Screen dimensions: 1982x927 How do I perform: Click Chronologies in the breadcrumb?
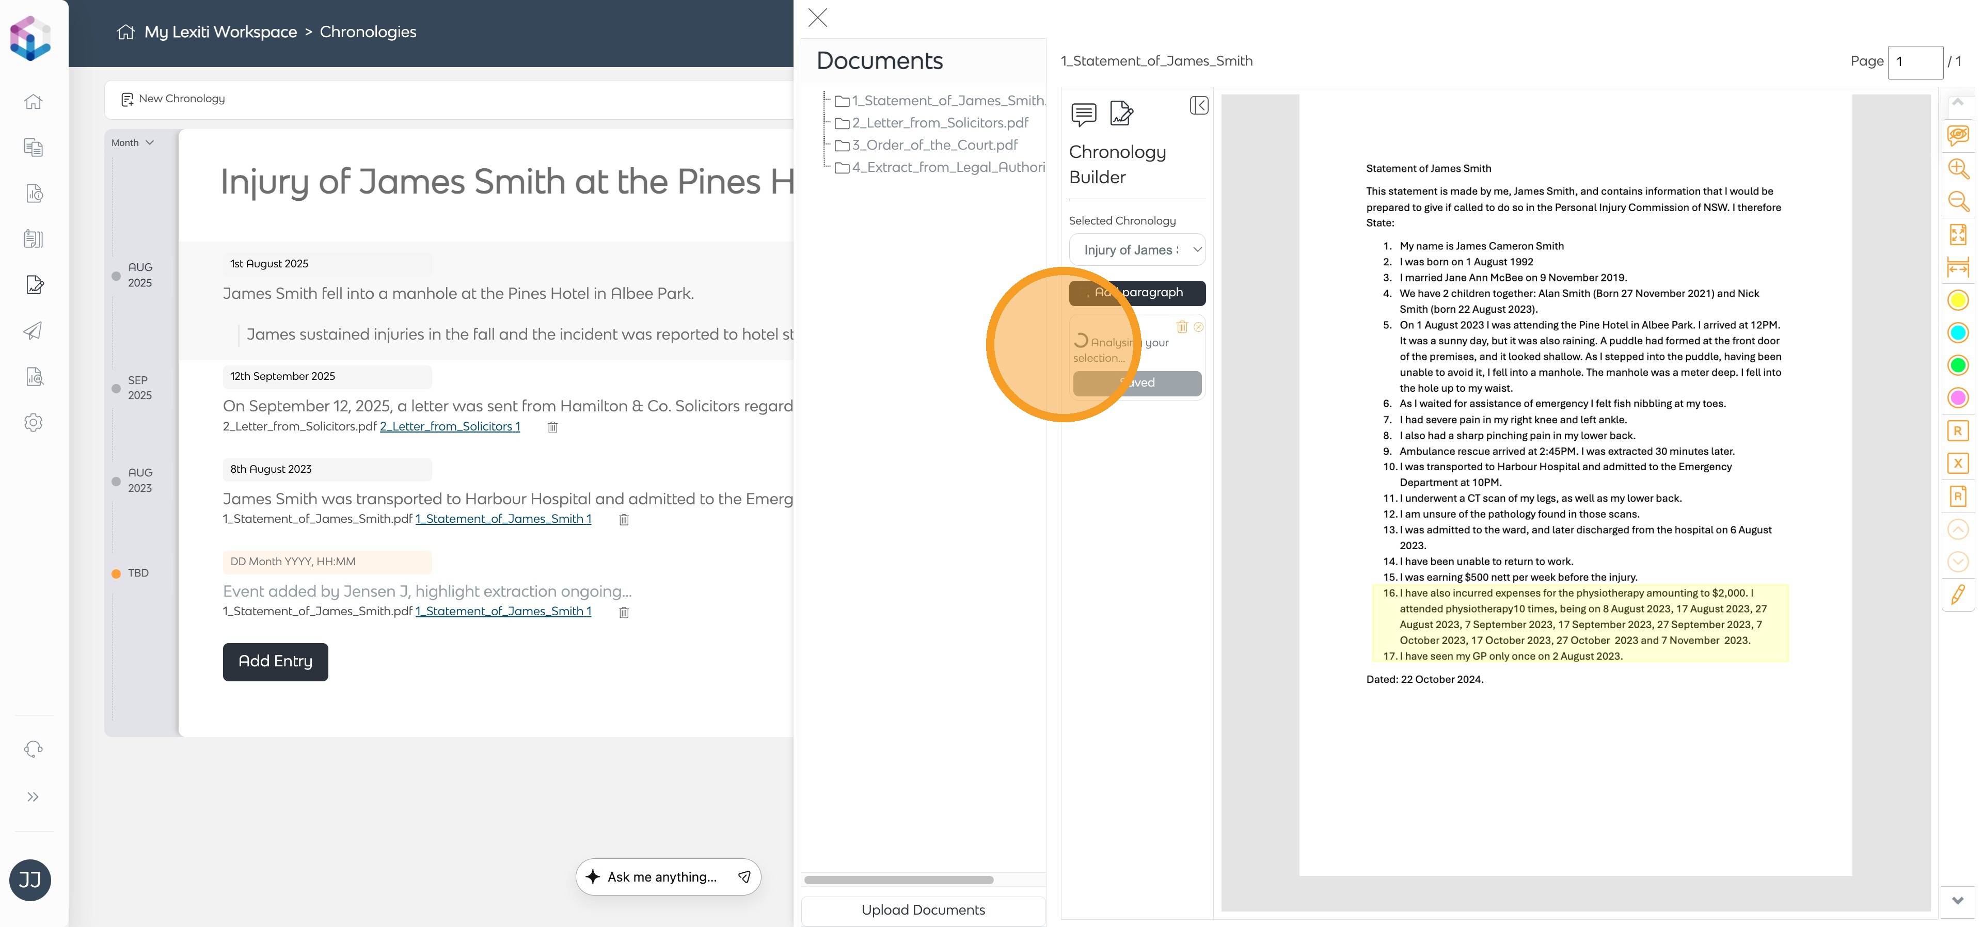pos(368,33)
